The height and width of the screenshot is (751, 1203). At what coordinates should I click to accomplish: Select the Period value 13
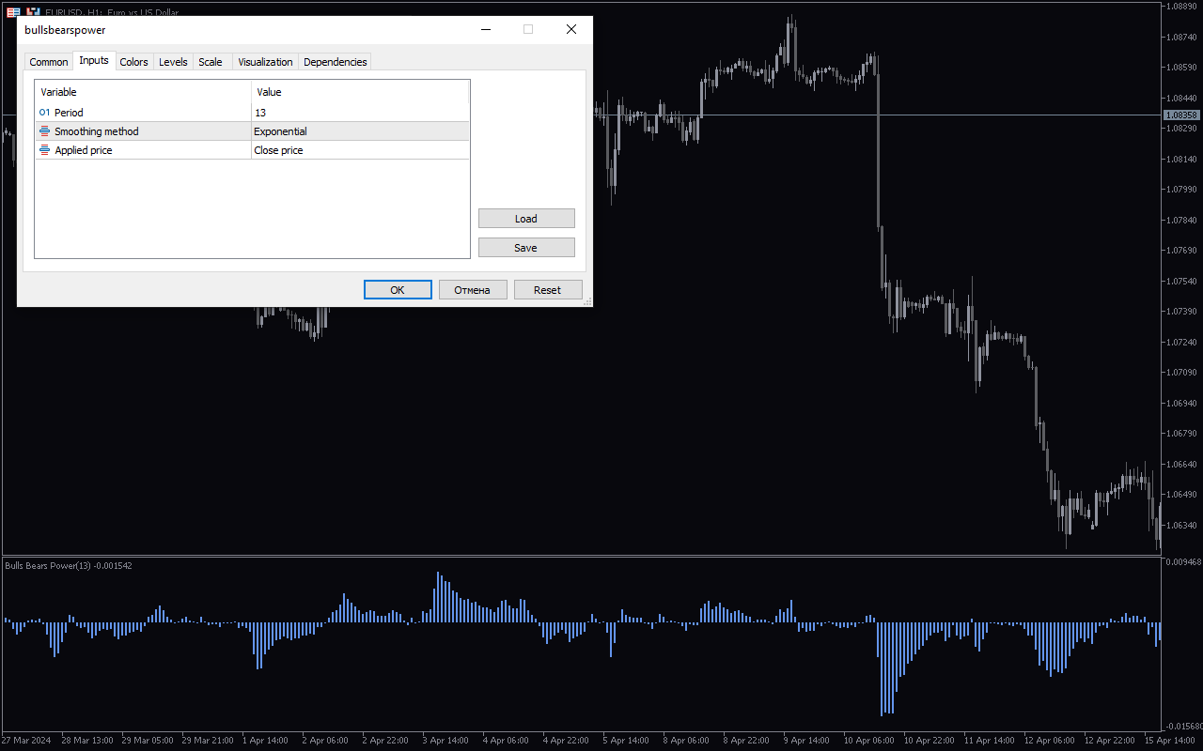pos(360,113)
